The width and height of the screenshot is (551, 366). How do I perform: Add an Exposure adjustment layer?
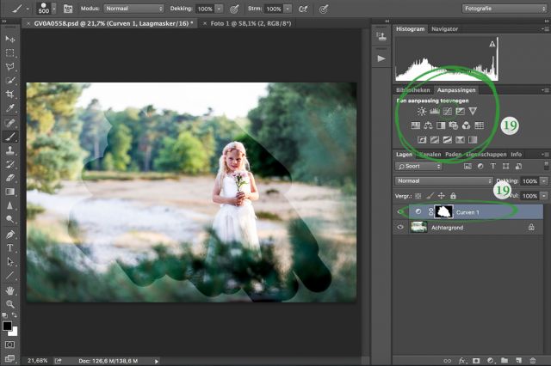(x=460, y=112)
